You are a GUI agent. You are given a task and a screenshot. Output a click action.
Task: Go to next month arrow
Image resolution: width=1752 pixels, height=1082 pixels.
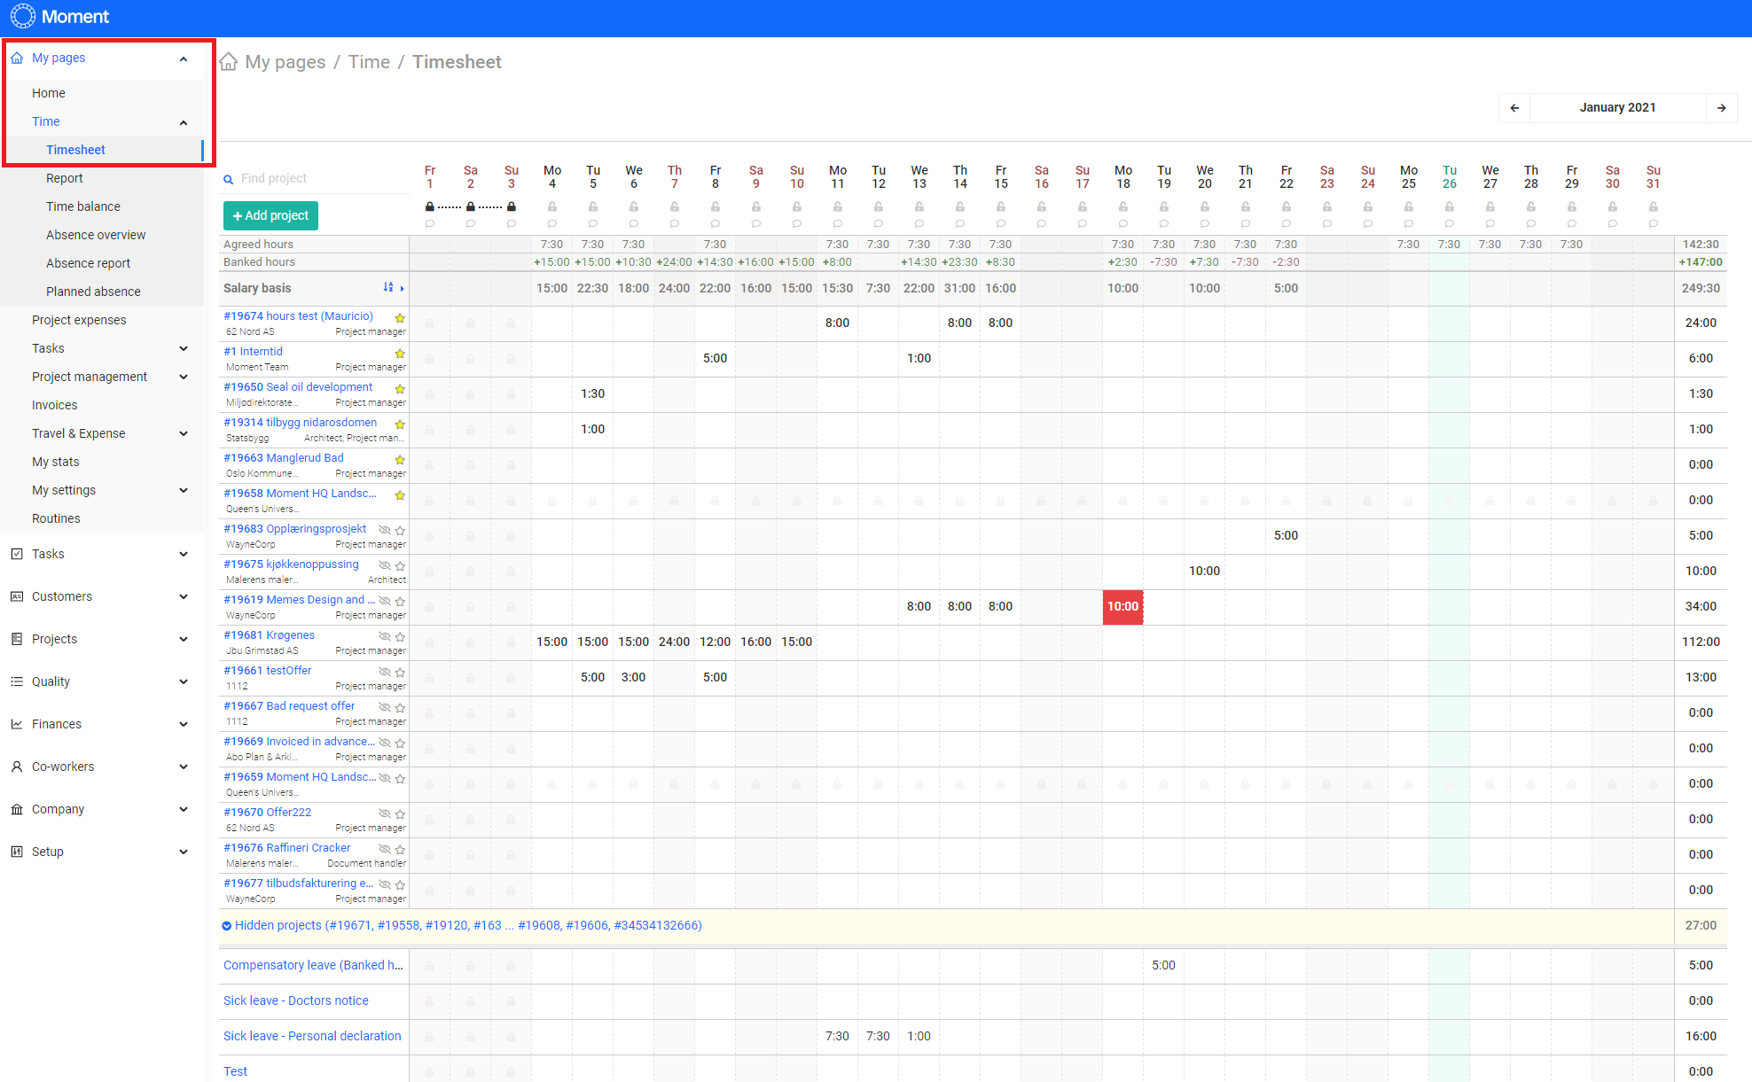(1722, 107)
